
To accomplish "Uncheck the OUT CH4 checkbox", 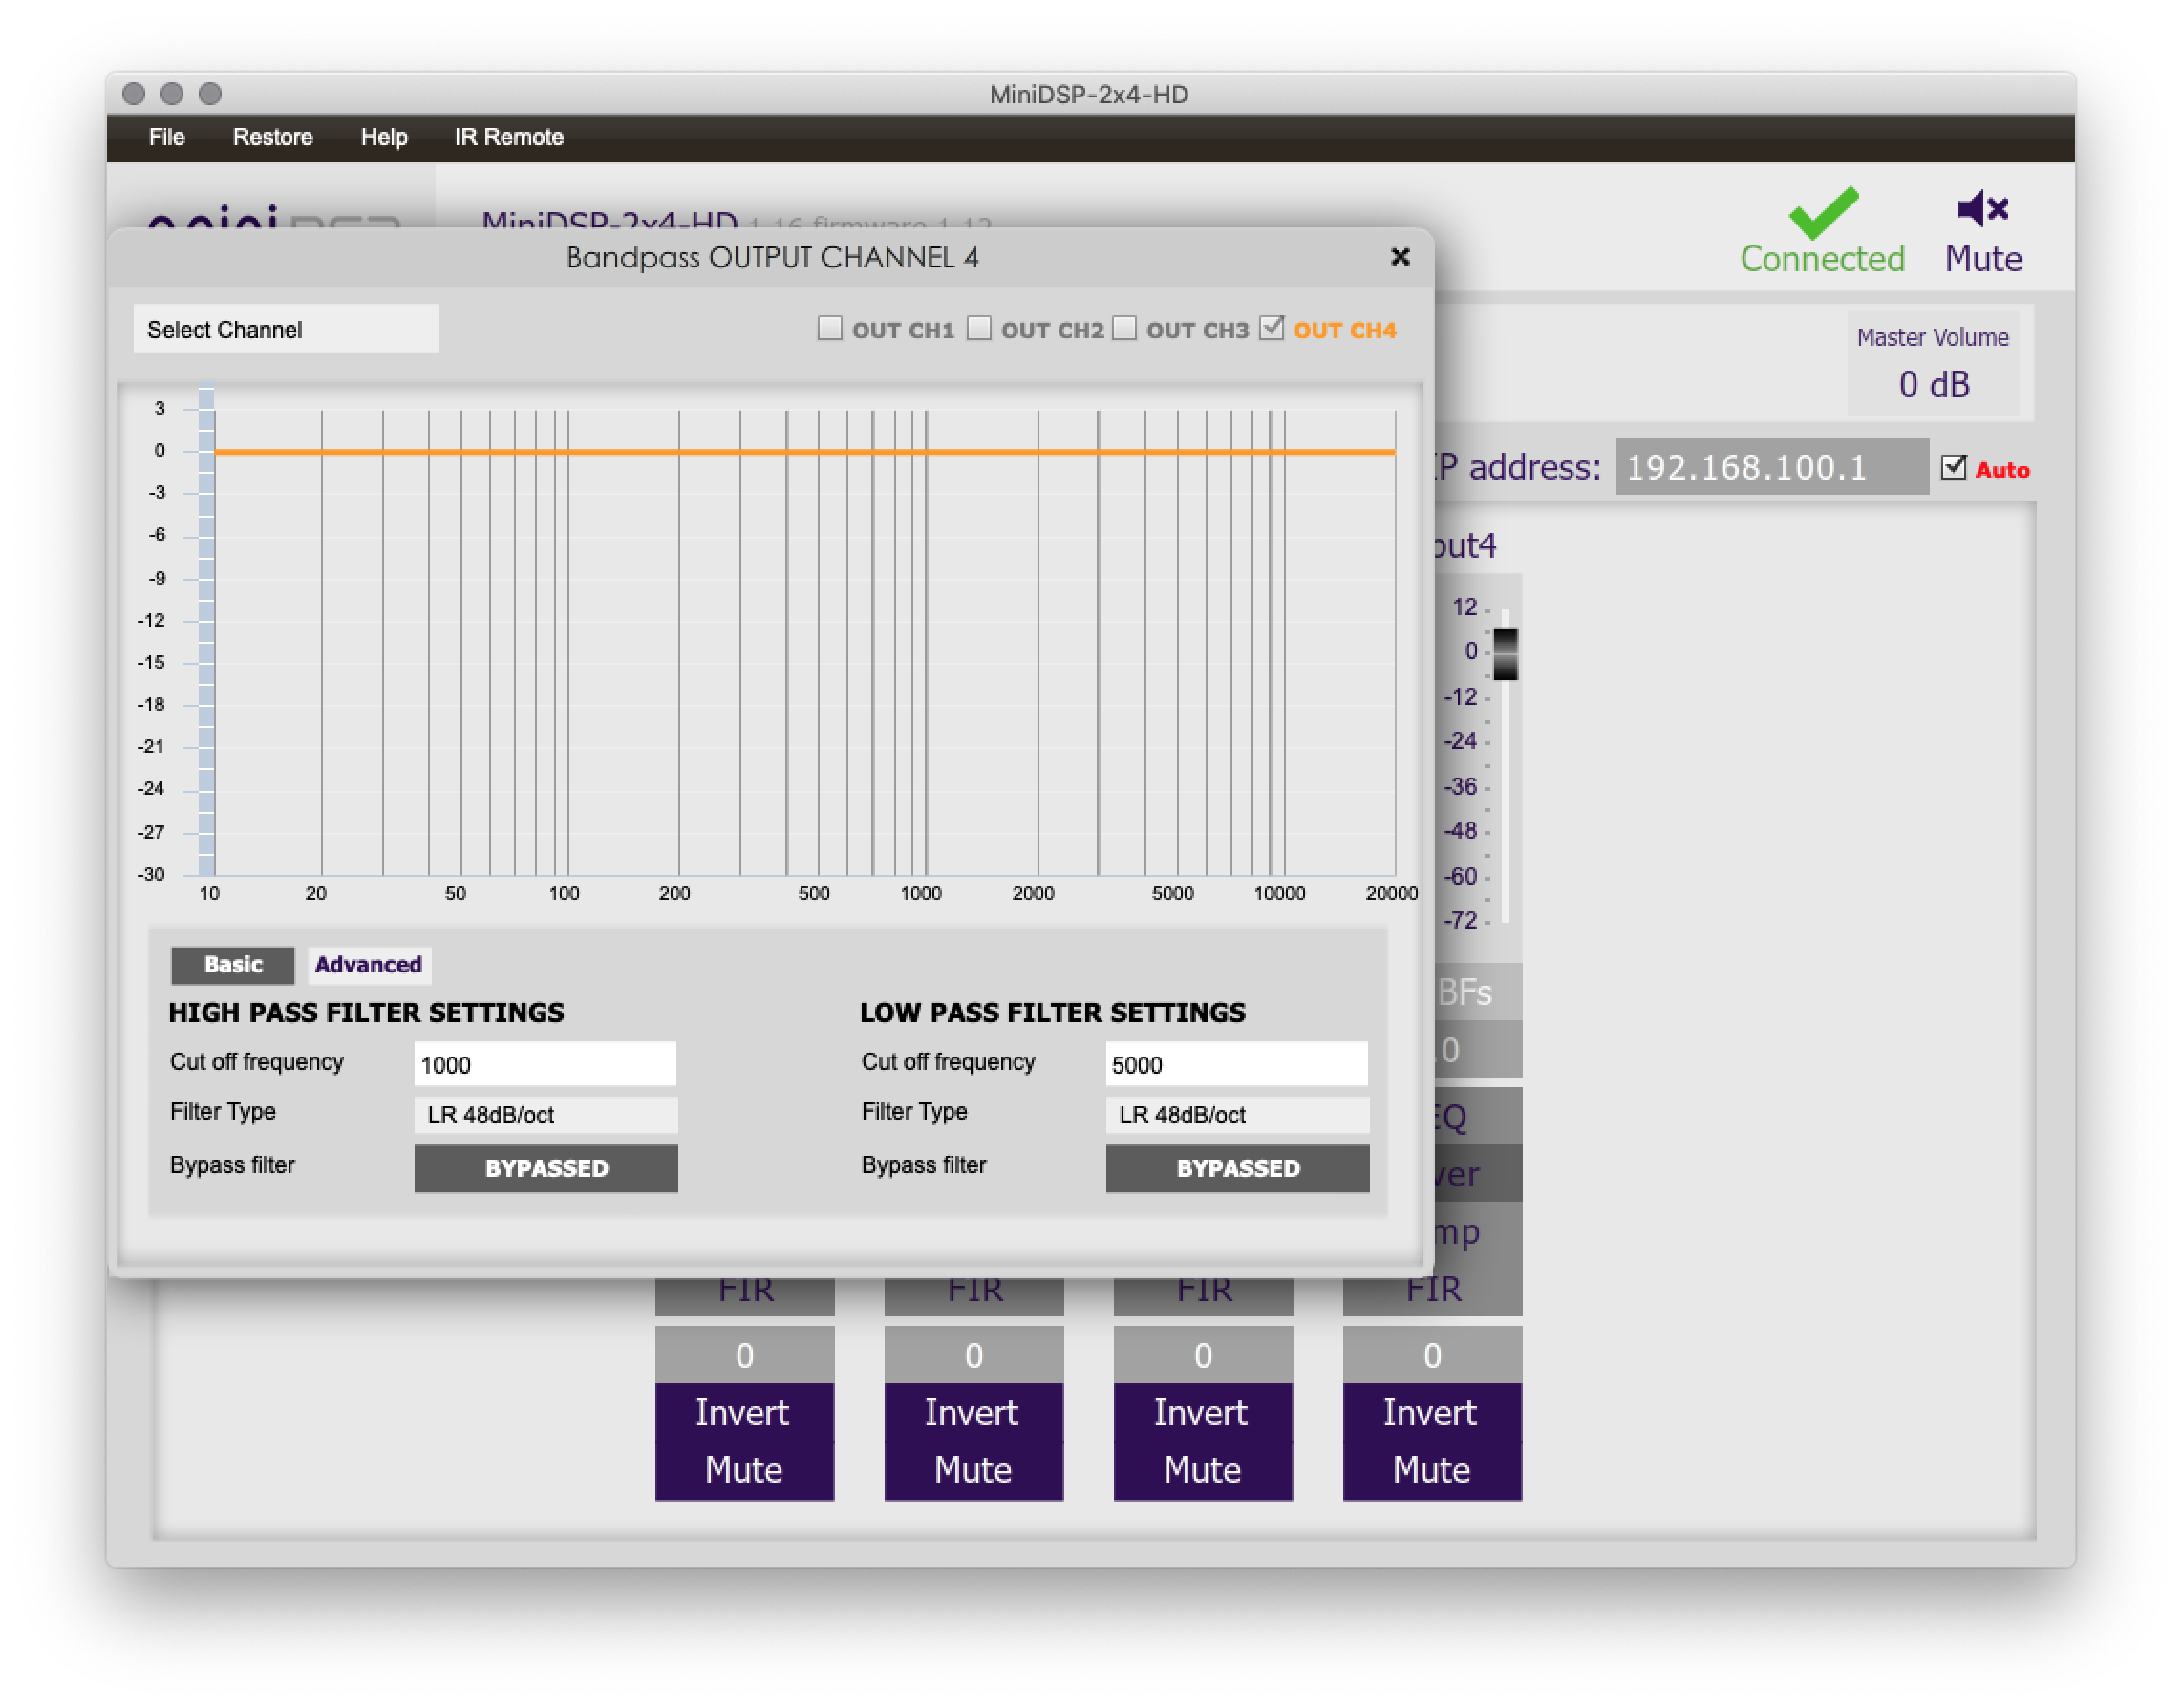I will 1271,328.
